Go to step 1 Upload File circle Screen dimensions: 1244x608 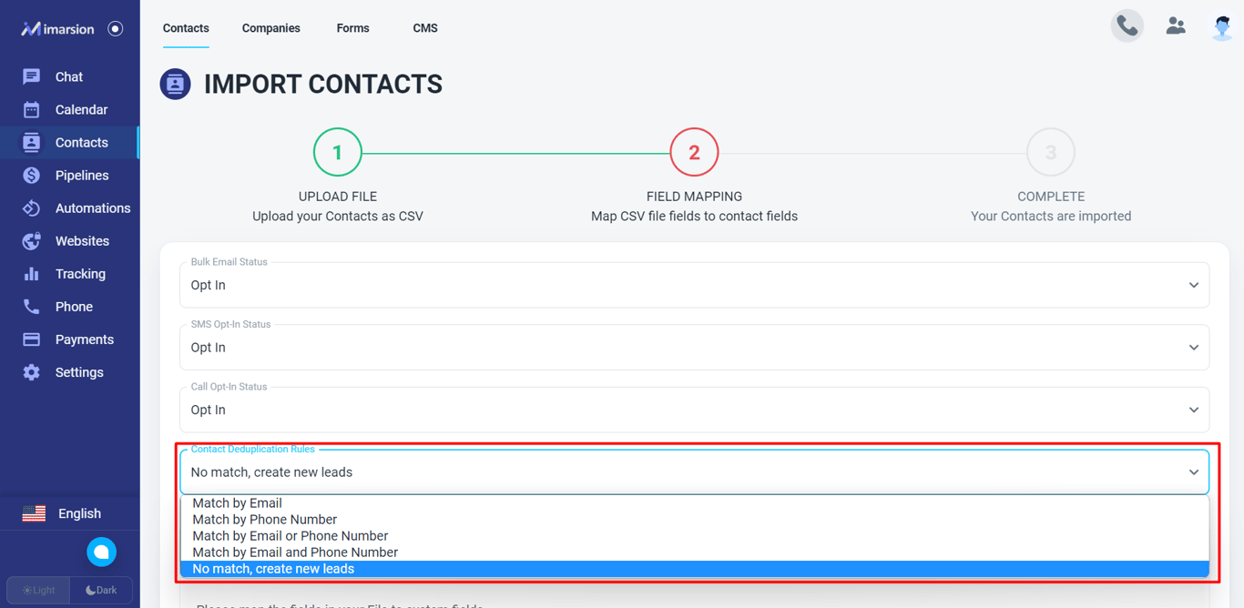(338, 152)
